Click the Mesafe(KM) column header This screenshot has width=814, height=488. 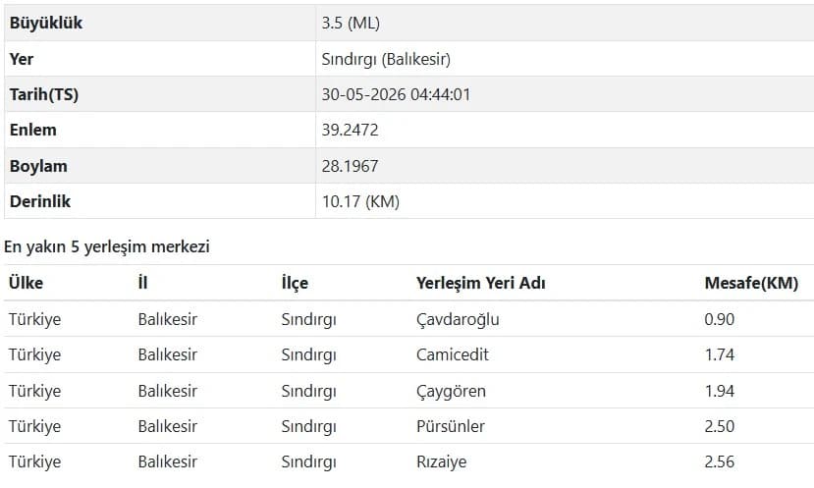click(751, 283)
